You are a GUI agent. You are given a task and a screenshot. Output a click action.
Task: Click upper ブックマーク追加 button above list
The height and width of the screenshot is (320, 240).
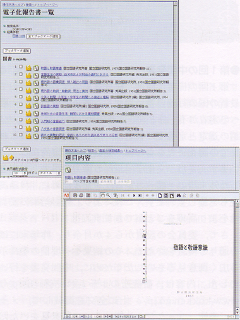[17, 51]
